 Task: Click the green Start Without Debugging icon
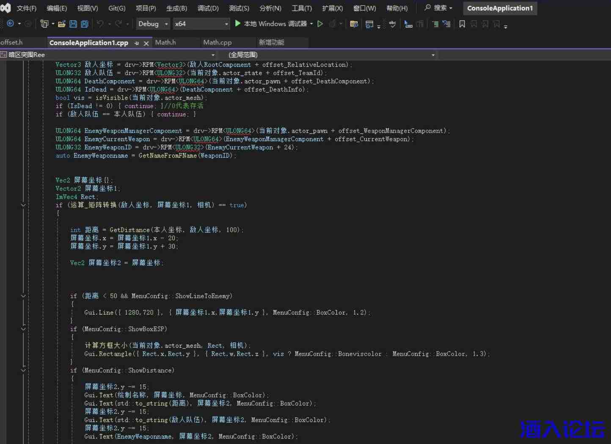(320, 24)
